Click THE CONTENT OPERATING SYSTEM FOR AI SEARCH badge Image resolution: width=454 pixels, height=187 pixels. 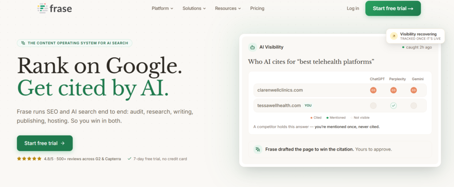[x=74, y=43]
